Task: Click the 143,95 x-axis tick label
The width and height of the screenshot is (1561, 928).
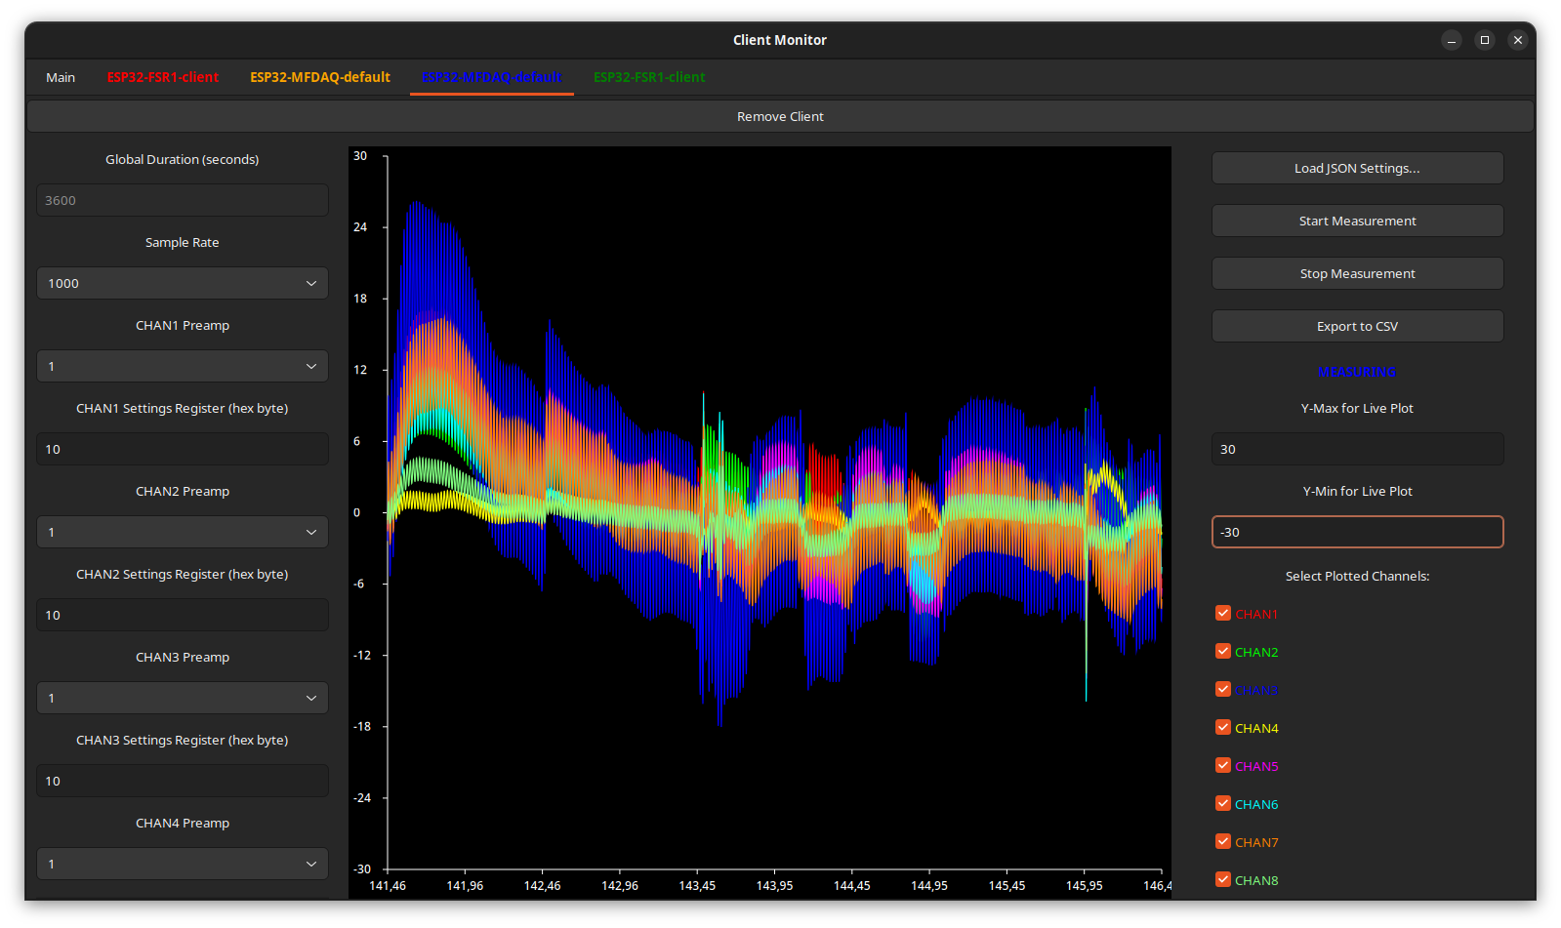Action: click(774, 886)
